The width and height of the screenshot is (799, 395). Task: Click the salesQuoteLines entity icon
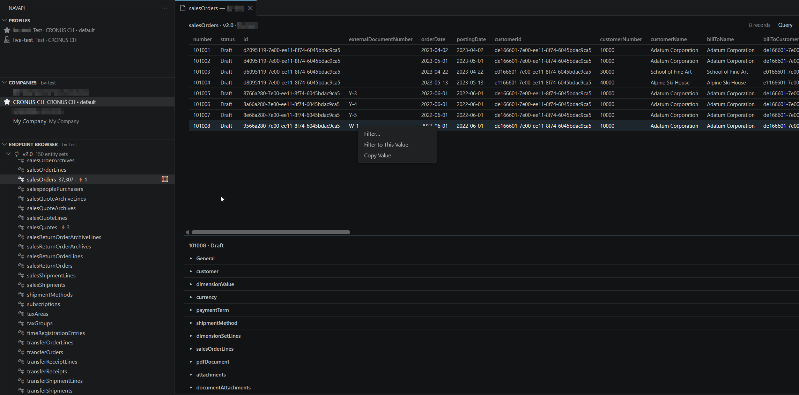coord(21,218)
